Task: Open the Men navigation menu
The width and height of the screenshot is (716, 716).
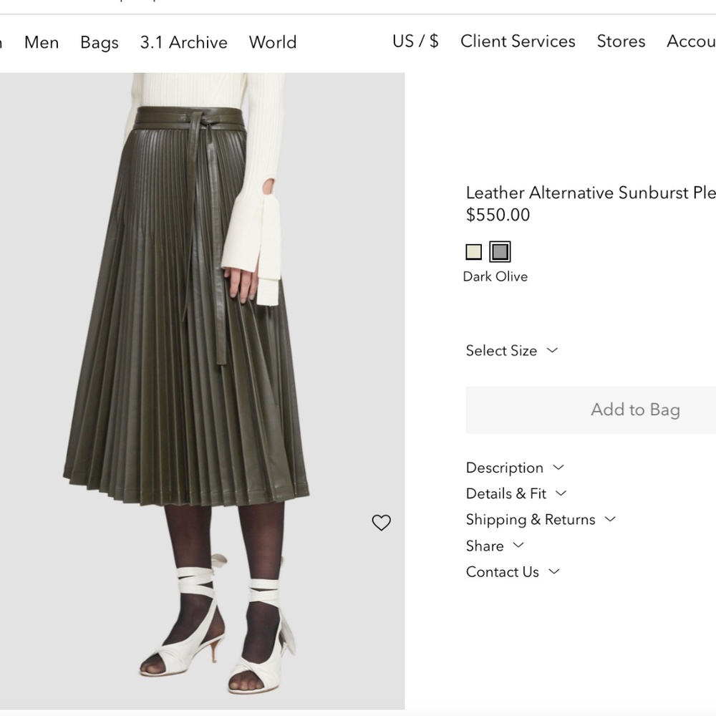Action: coord(41,42)
